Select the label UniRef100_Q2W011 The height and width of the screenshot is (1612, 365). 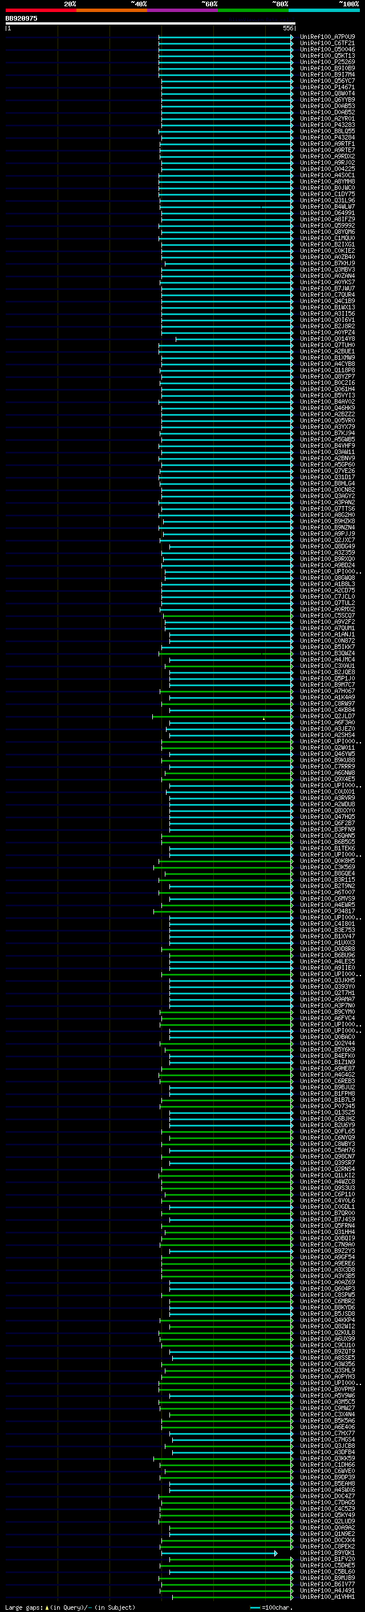327,748
